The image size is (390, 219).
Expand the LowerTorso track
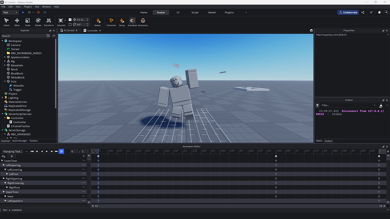pos(3,160)
